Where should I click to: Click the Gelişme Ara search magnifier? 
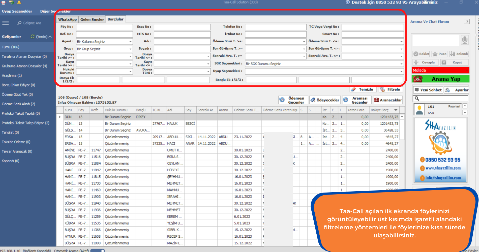[x=19, y=23]
